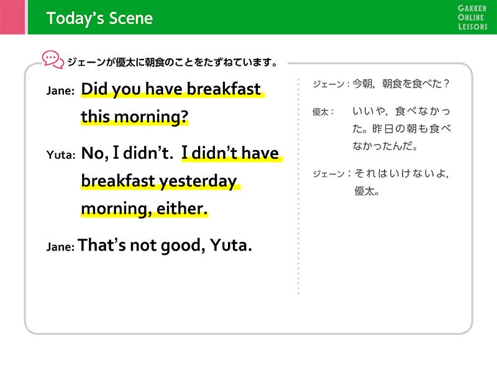Click the highlighted text breakfast yesterday
Screen dimensions: 497x372
pyautogui.click(x=161, y=181)
